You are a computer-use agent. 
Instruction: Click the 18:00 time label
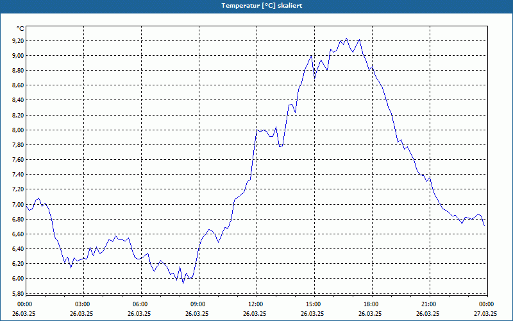(x=373, y=304)
